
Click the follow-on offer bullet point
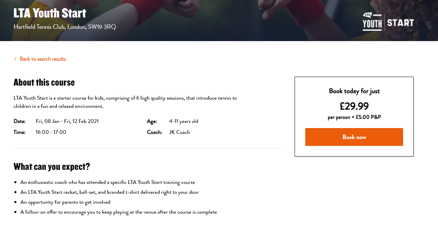point(118,212)
